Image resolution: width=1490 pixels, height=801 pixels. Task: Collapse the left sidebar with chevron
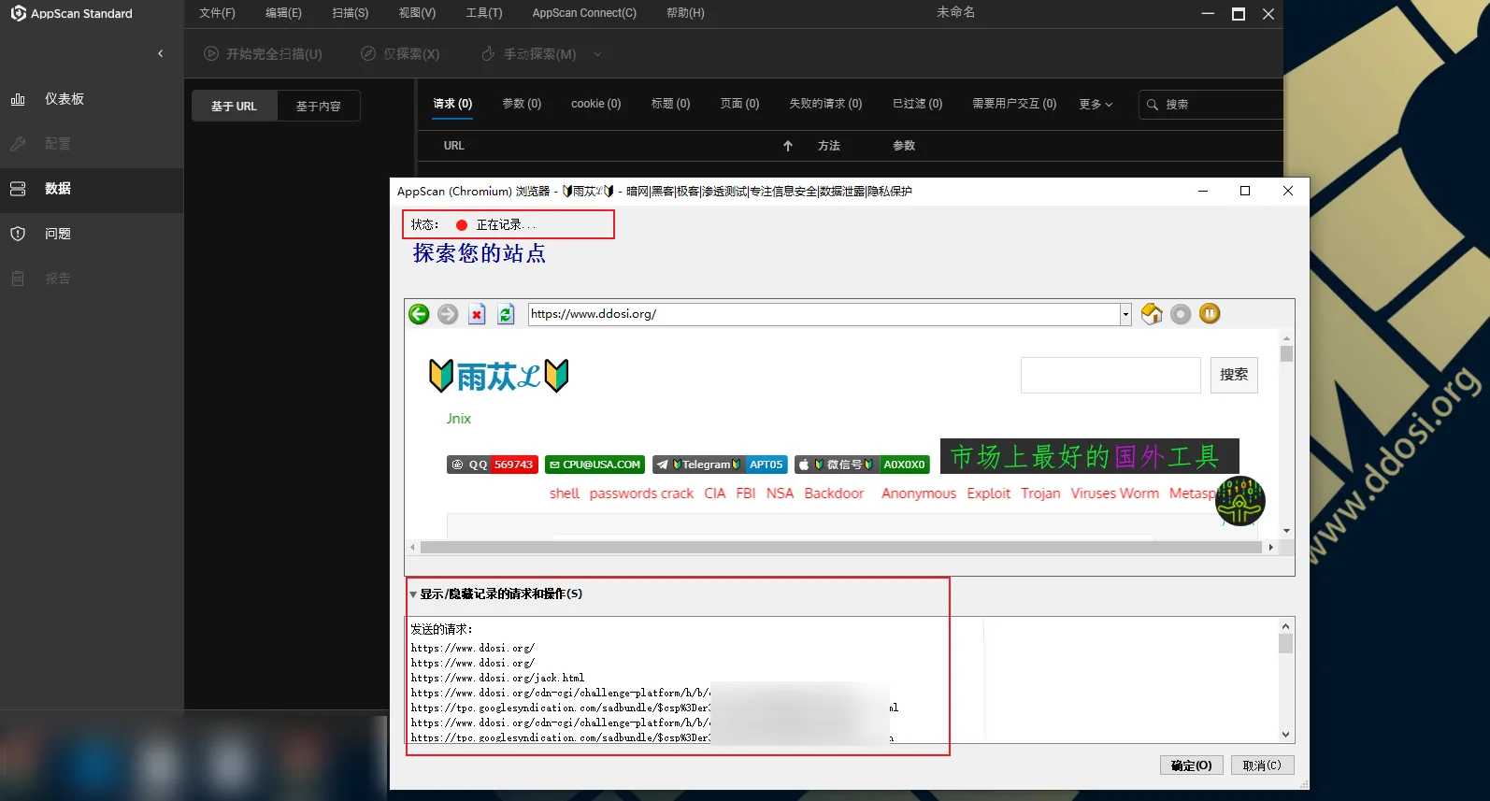coord(161,53)
